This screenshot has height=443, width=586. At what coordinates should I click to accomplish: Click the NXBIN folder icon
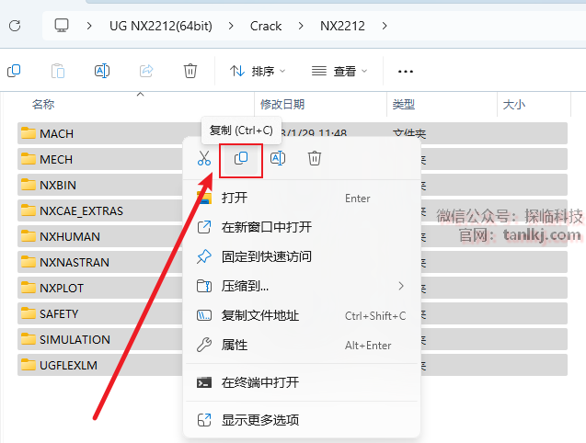click(29, 185)
